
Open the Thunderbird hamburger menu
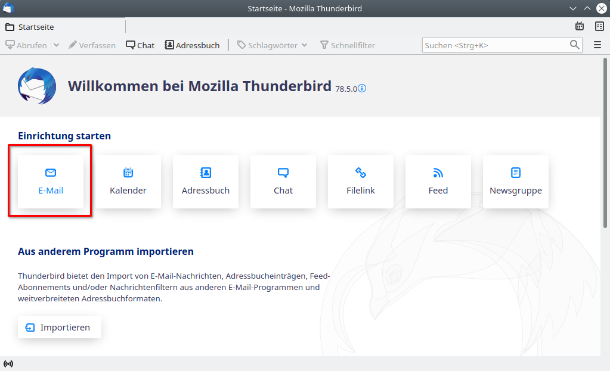597,45
